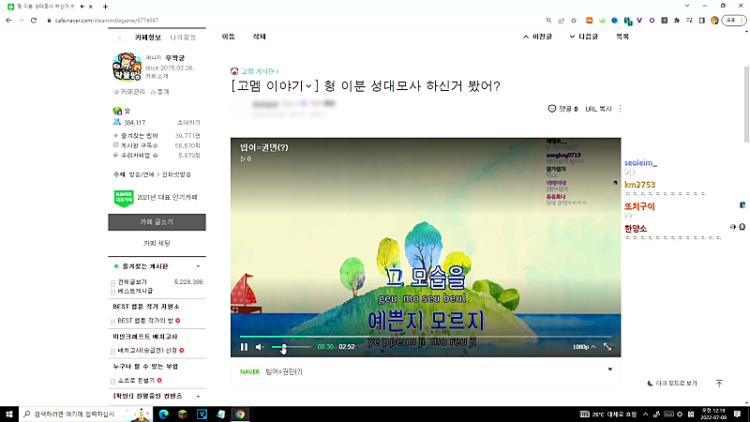Screen dimensions: 750x422
Task: Open the 1080p quality selector
Action: [x=583, y=347]
